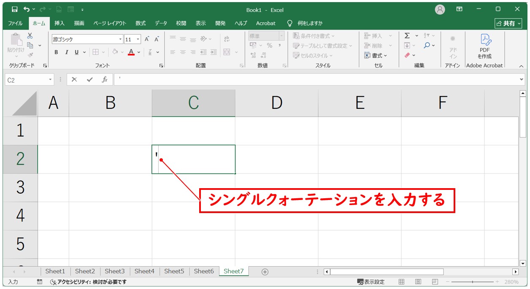Toggle Bold formatting
The height and width of the screenshot is (289, 530).
(56, 52)
